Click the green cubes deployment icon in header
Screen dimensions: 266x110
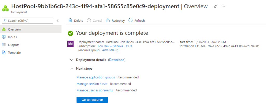pyautogui.click(x=5, y=8)
